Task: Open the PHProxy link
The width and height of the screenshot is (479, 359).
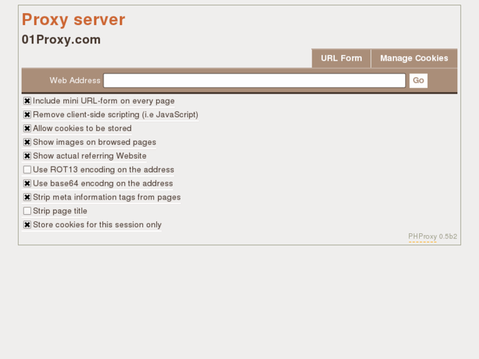Action: pos(422,236)
